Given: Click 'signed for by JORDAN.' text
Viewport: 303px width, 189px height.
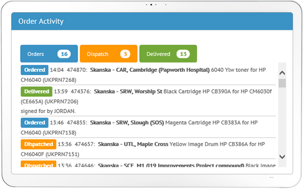Looking at the screenshot, I should pyautogui.click(x=48, y=111).
